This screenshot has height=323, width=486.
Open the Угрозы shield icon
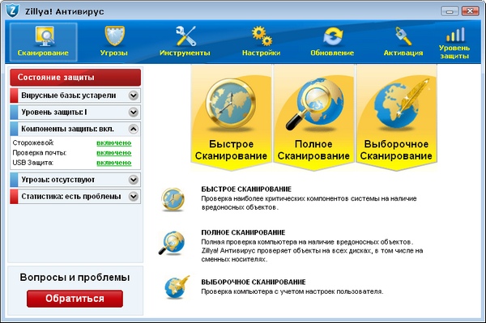pos(114,36)
